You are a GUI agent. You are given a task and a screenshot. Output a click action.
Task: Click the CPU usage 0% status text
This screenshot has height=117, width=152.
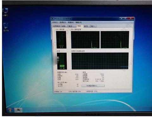(x=75, y=91)
